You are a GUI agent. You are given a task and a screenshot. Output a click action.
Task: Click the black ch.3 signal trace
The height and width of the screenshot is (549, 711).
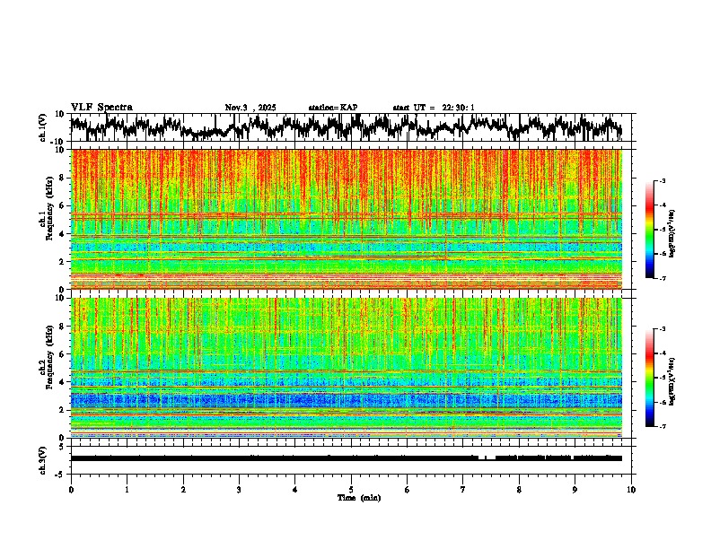tap(347, 458)
